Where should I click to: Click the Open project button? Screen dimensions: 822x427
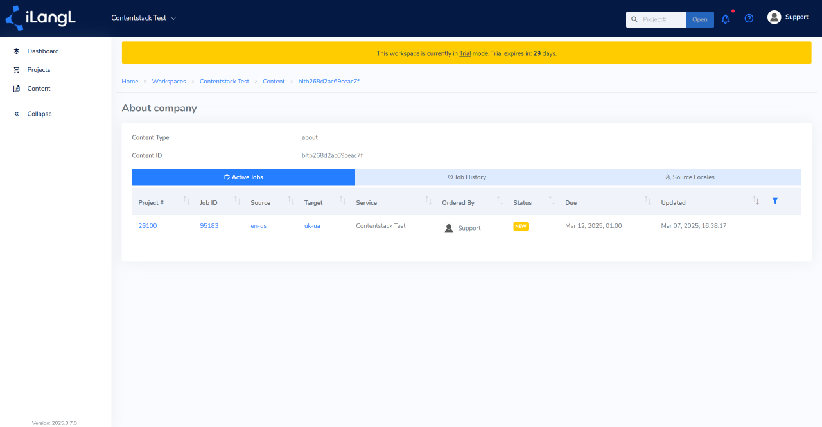700,19
